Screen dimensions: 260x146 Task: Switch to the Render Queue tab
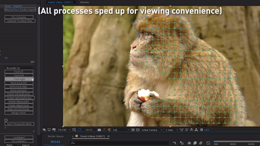tap(56, 136)
